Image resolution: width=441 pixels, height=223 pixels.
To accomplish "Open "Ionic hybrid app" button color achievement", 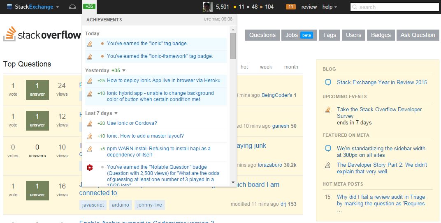I will coord(160,96).
